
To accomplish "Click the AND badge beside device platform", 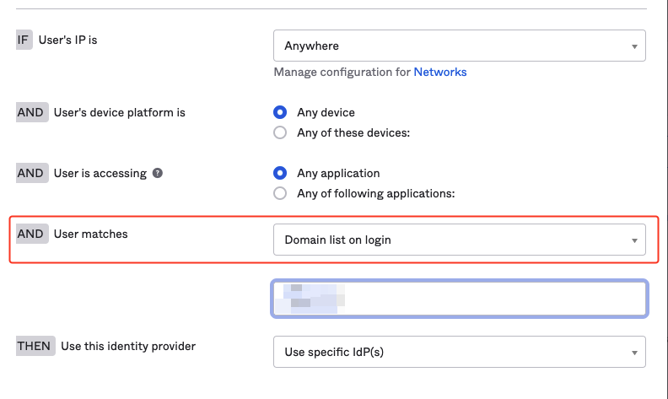I will (31, 112).
